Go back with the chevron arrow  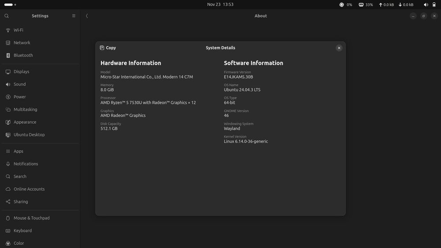click(x=87, y=16)
